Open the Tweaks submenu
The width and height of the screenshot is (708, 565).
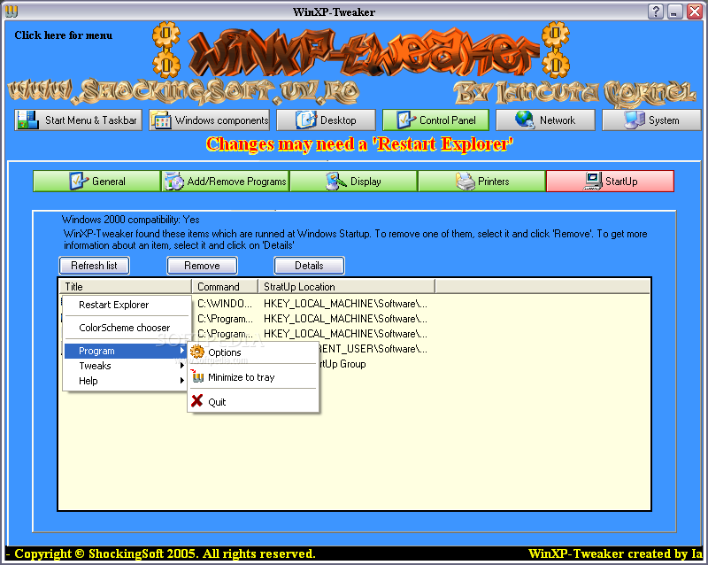(125, 366)
